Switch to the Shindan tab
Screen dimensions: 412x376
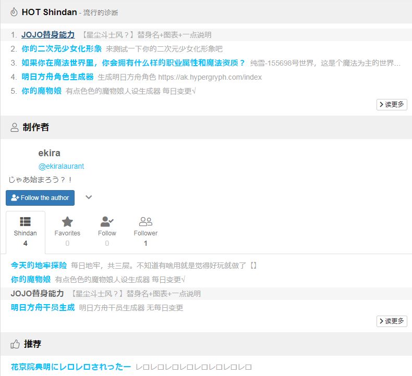click(x=25, y=232)
